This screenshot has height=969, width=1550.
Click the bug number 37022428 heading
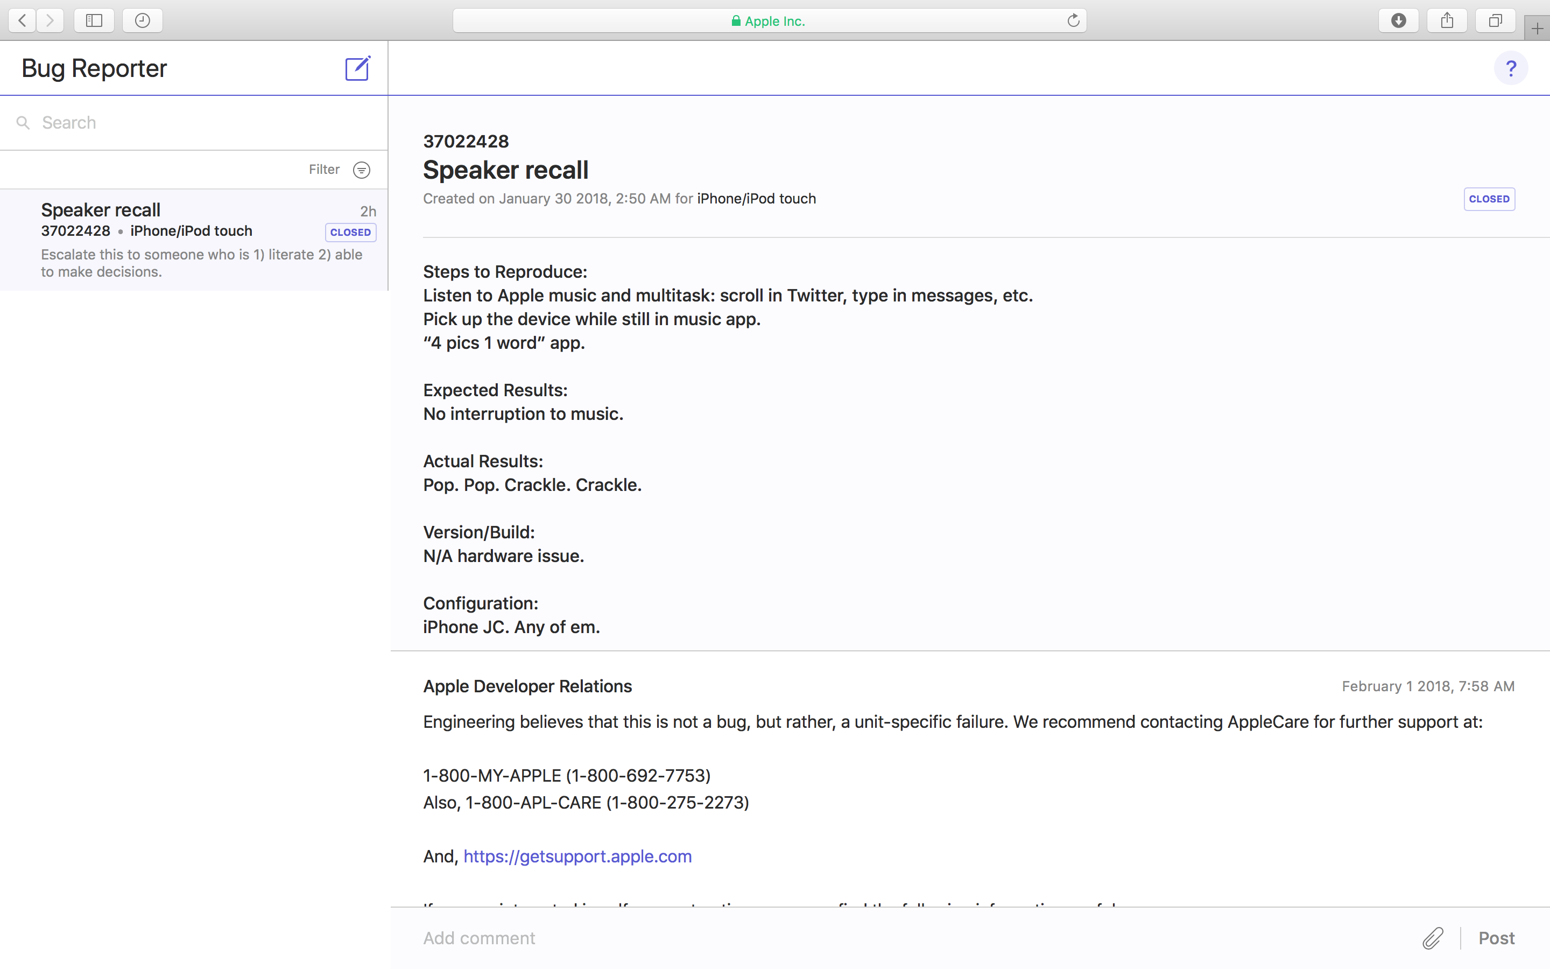(x=466, y=141)
